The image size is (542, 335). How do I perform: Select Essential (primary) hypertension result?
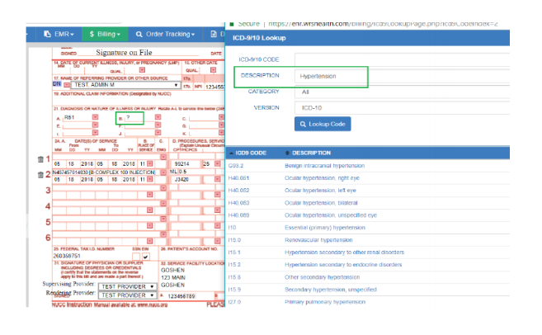click(x=324, y=227)
